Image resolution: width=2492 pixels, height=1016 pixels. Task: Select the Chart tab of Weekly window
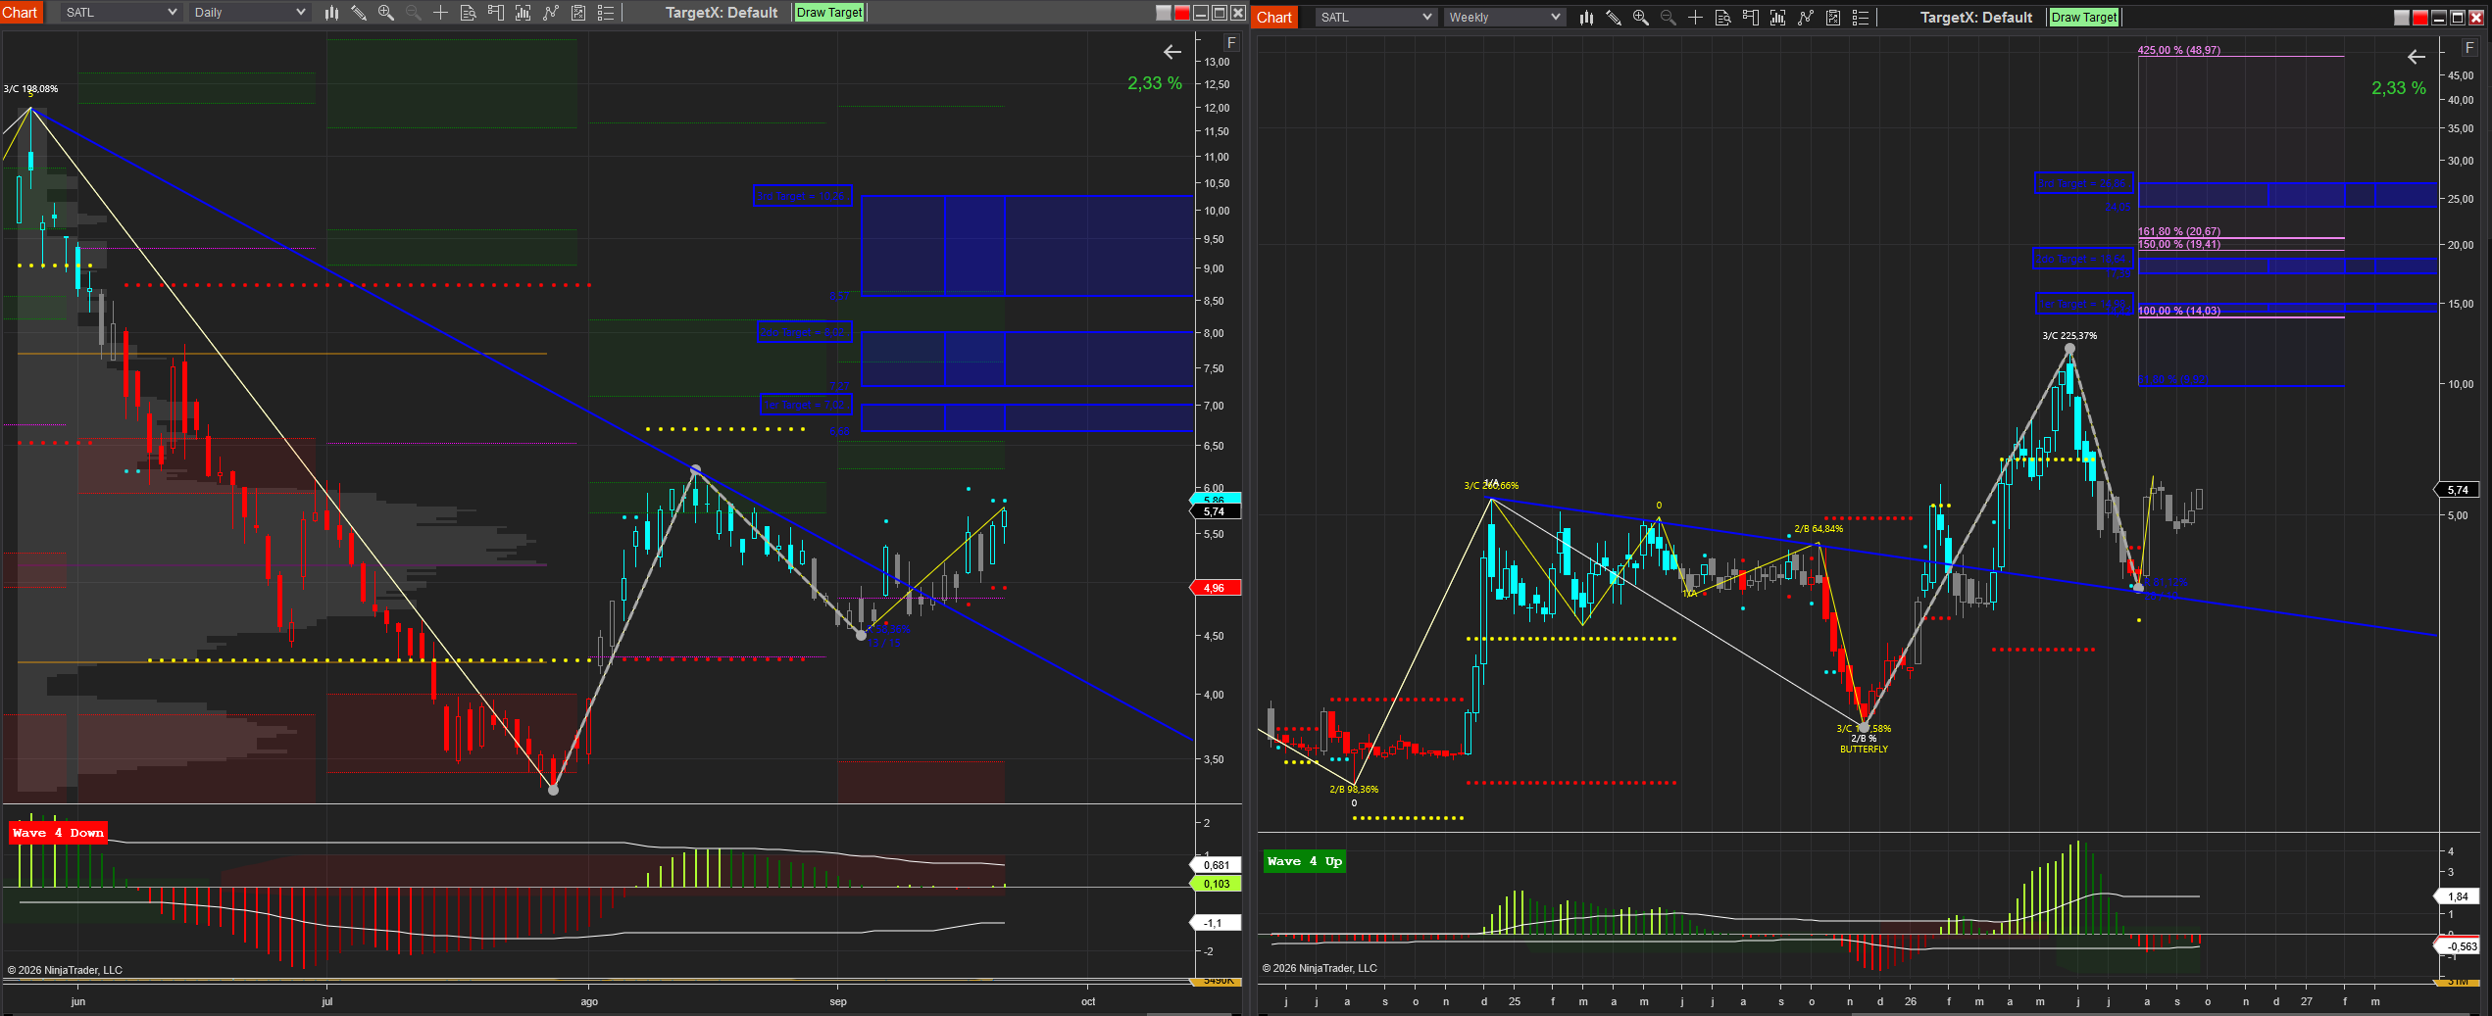(1274, 17)
